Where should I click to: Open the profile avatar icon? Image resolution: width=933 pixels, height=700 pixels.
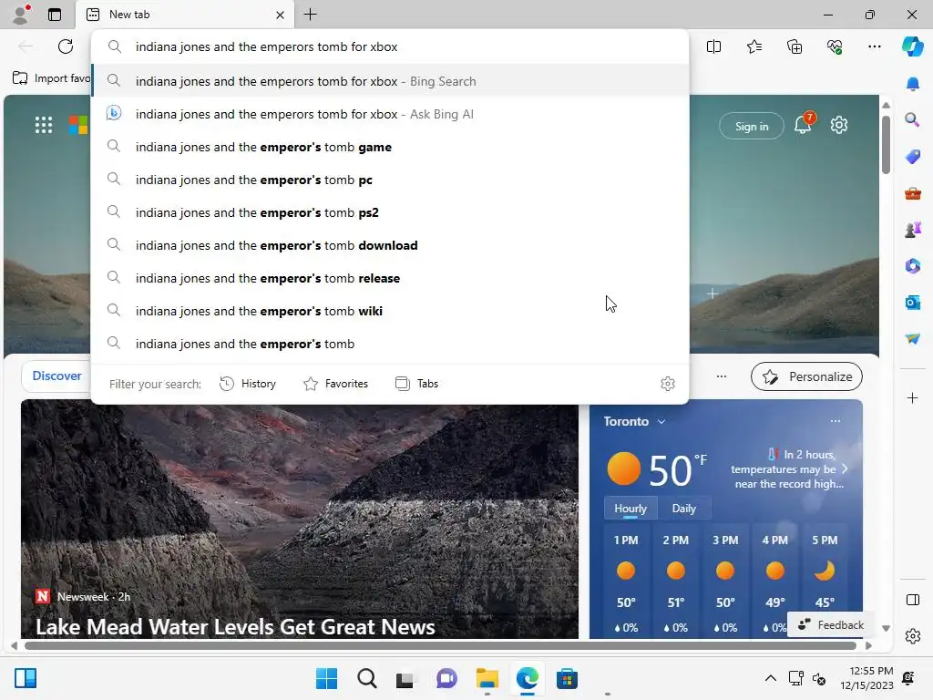pos(21,15)
